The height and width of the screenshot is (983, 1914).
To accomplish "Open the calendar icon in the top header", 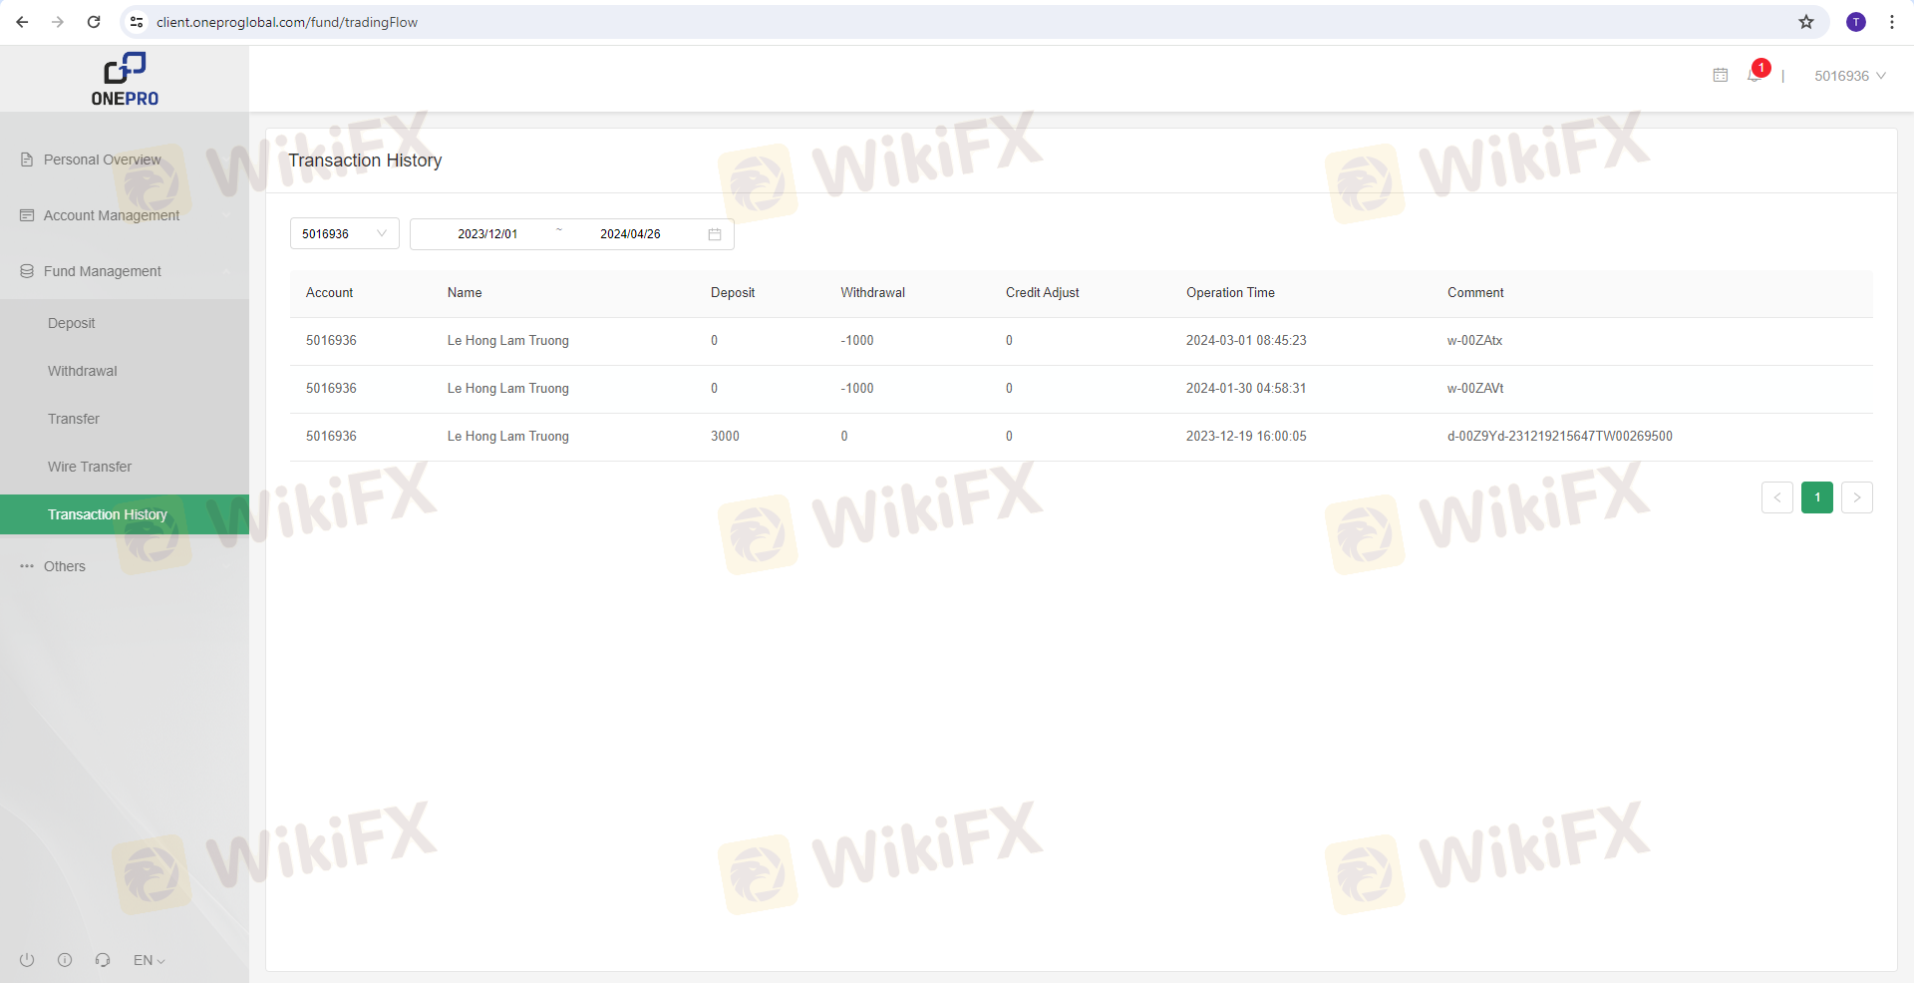I will click(x=1721, y=75).
